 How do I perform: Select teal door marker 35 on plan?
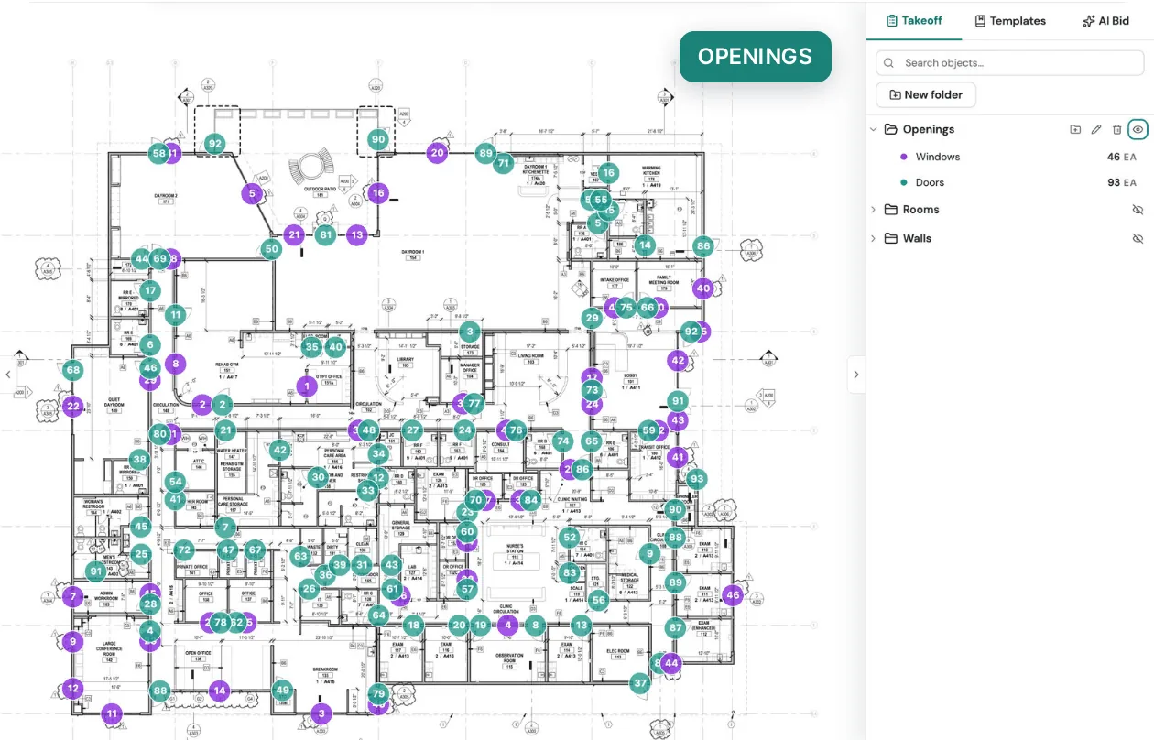pos(311,347)
